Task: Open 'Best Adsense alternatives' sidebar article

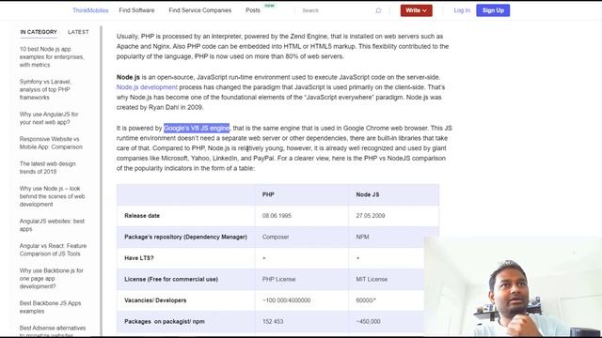Action: [x=53, y=331]
